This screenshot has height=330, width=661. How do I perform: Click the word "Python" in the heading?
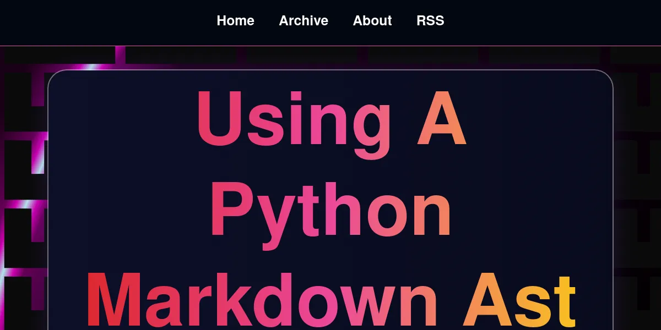330,212
